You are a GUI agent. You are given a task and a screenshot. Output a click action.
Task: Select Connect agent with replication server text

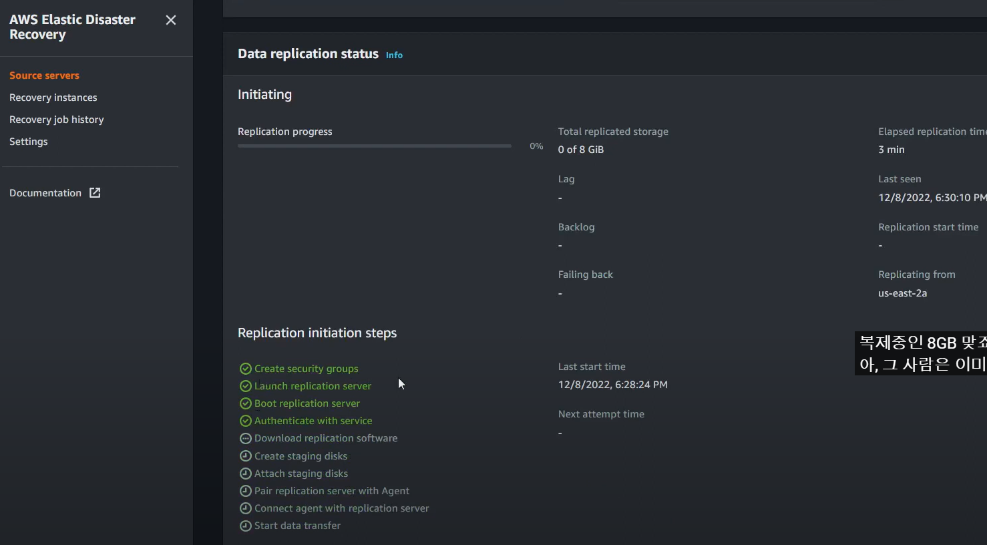click(342, 508)
